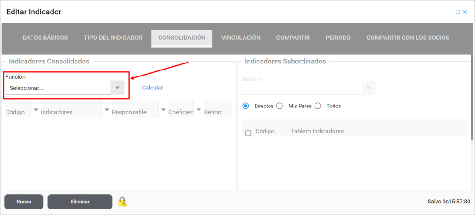Open the Coeficiente column filter arrow
The width and height of the screenshot is (475, 215).
199,110
